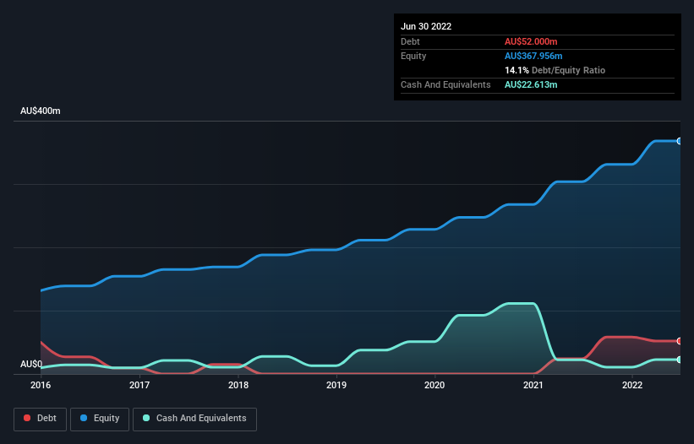The image size is (694, 444).
Task: Click the 2022 axis label
Action: 632,385
